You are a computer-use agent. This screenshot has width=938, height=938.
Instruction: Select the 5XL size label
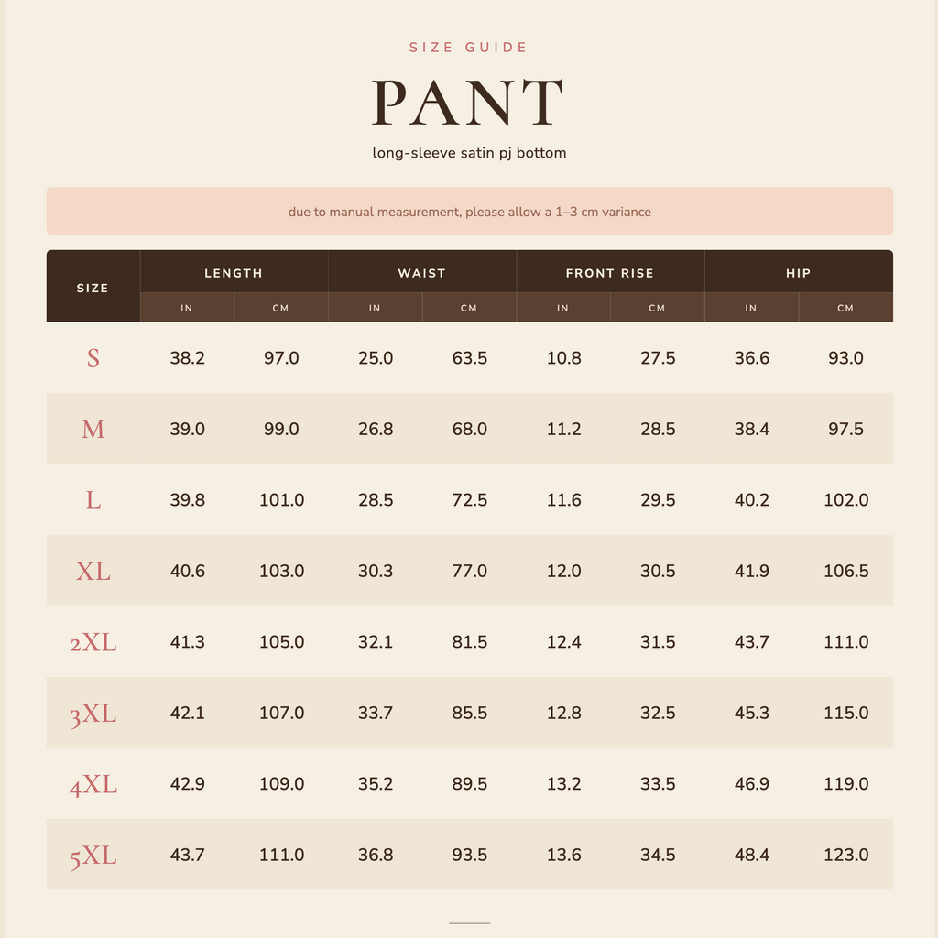click(x=93, y=855)
